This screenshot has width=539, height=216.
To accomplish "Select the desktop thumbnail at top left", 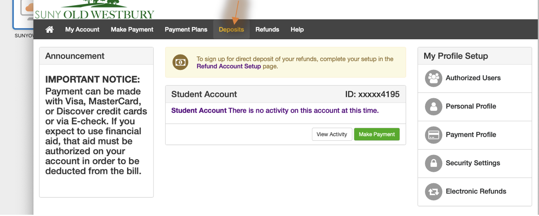I will 23,15.
